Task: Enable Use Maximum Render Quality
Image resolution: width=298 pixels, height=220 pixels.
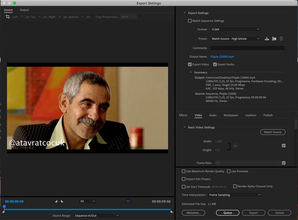Action: 184,171
